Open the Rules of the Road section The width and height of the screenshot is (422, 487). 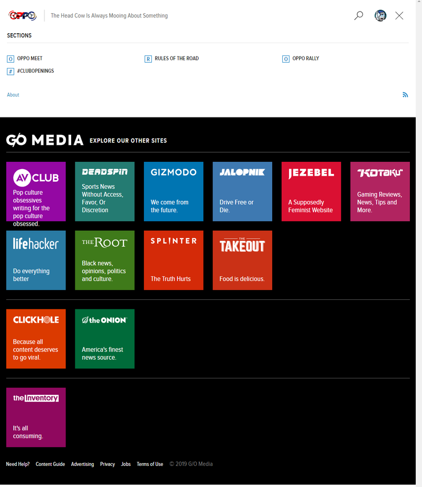[x=177, y=59]
